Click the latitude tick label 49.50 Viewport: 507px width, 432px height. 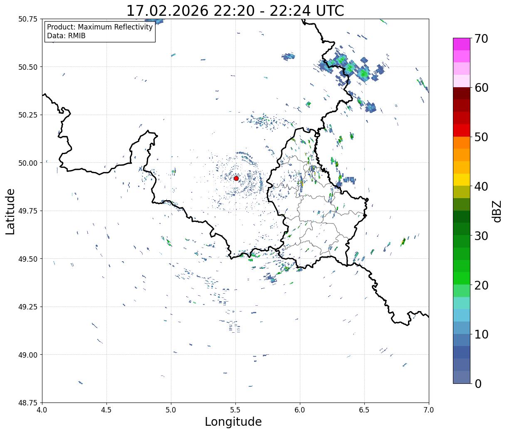point(28,259)
